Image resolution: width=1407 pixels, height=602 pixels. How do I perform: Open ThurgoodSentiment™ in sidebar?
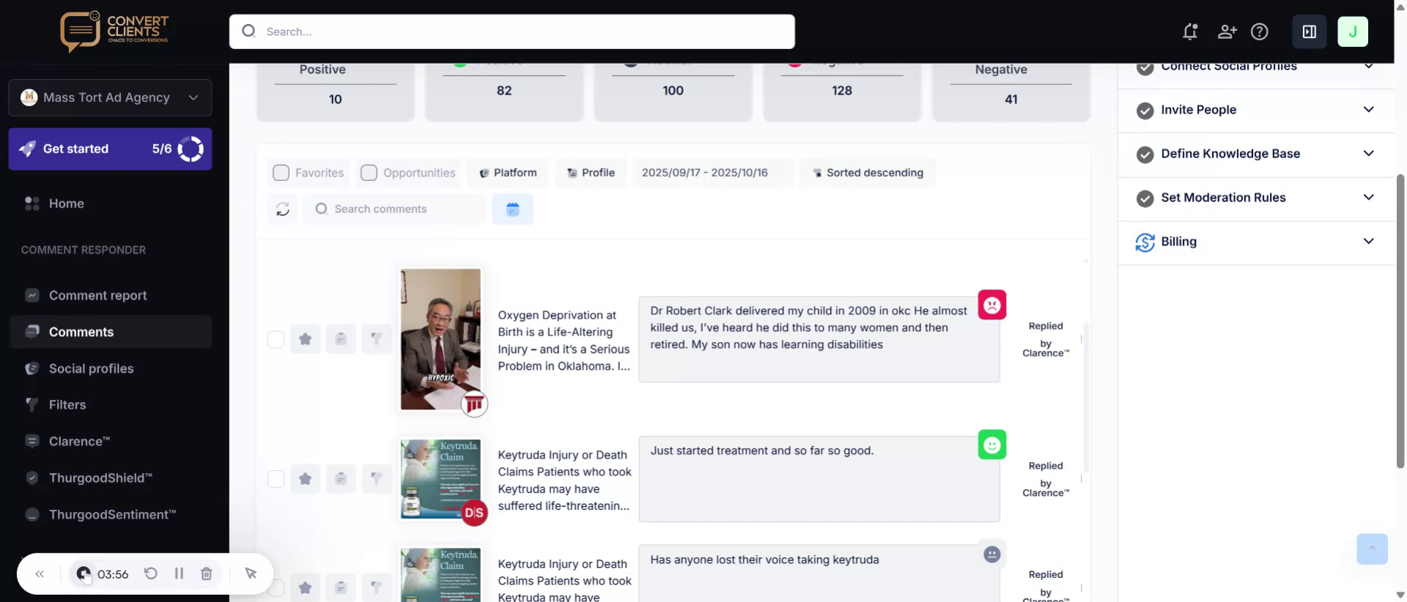[111, 515]
